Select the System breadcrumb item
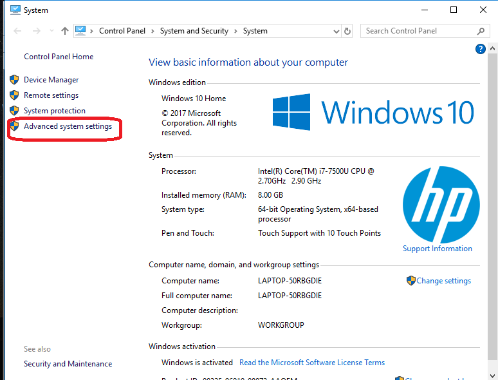Image resolution: width=498 pixels, height=380 pixels. pos(255,31)
